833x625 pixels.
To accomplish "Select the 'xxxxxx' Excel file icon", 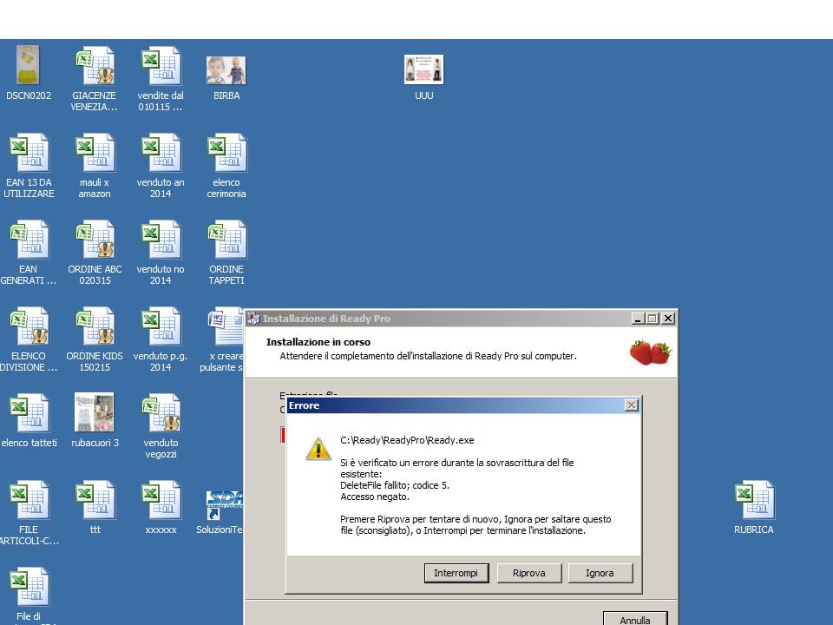I will 161,500.
